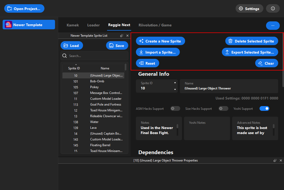The height and width of the screenshot is (190, 284).
Task: Open the Riivolution / Game tab
Action: [x=155, y=25]
